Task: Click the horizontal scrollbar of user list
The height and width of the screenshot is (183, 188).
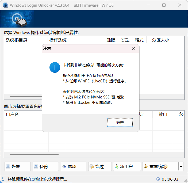Action: coord(34,154)
